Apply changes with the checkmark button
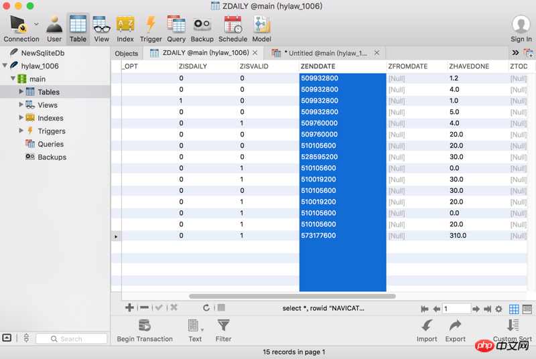This screenshot has height=359, width=536. tap(159, 308)
